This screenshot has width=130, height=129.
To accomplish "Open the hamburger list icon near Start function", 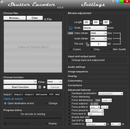I will click(40, 87).
